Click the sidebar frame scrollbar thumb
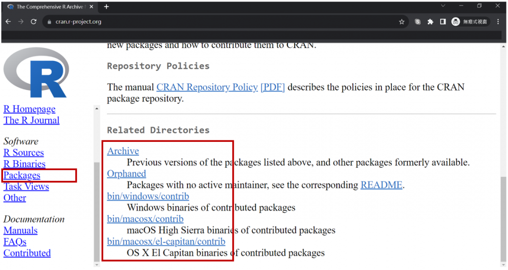This screenshot has height=270, width=508. coord(97,212)
